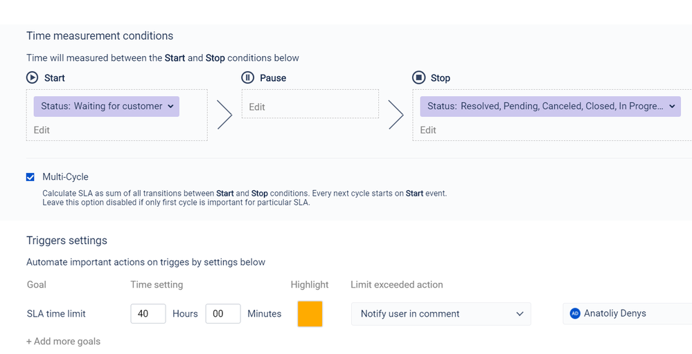The width and height of the screenshot is (692, 354).
Task: Click the arrow between Pause and Stop
Action: pos(396,115)
